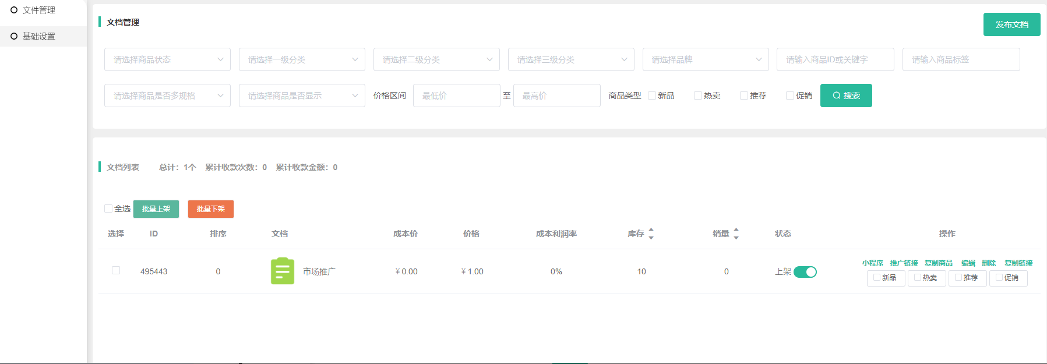Focus the 请输入商品ID或关键字 search field
Image resolution: width=1047 pixels, height=364 pixels.
coord(835,59)
